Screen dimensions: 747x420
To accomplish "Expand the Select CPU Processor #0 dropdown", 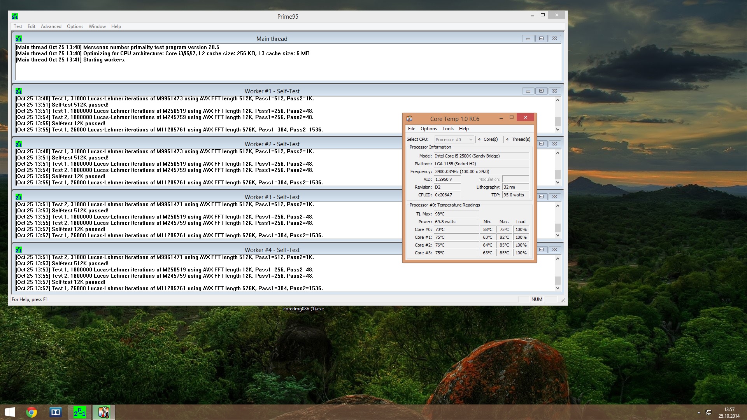I will click(x=454, y=140).
